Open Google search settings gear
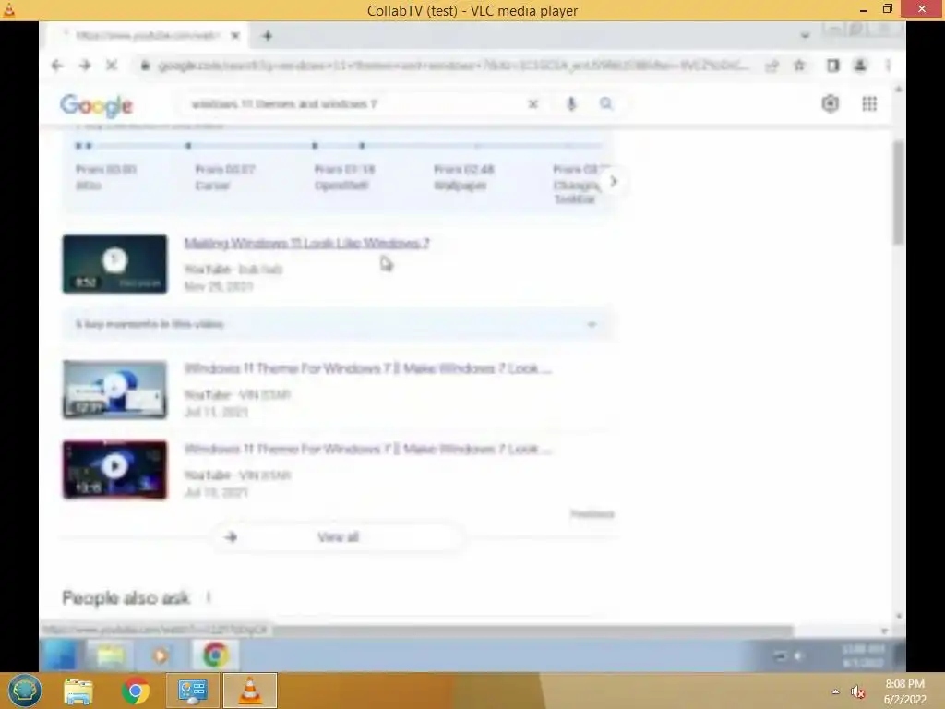Viewport: 945px width, 709px height. (831, 103)
